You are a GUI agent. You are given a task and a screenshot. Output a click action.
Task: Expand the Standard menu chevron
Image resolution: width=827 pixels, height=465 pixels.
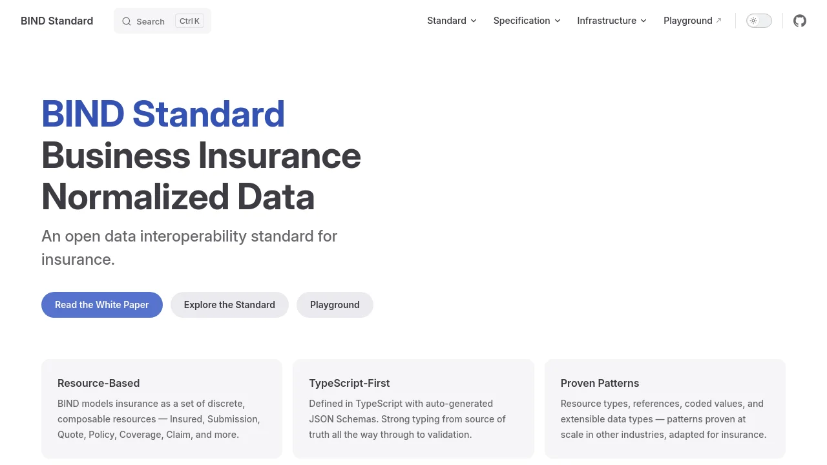pos(474,21)
